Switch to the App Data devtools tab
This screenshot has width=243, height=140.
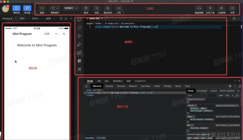tap(145, 86)
